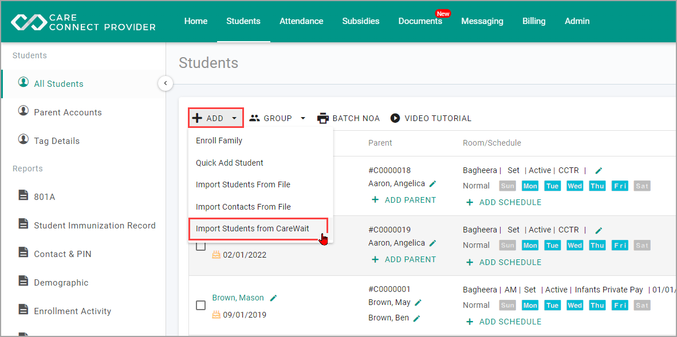The width and height of the screenshot is (677, 337).
Task: Open the Documents tab
Action: pos(420,21)
